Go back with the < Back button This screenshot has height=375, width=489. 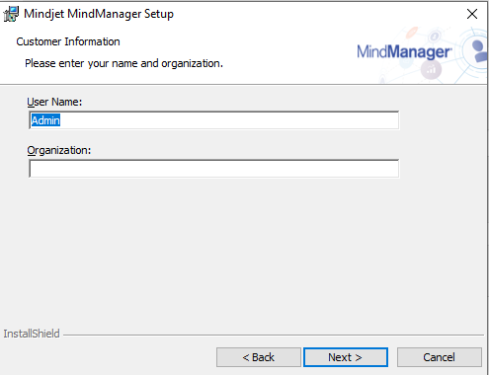[x=259, y=357]
